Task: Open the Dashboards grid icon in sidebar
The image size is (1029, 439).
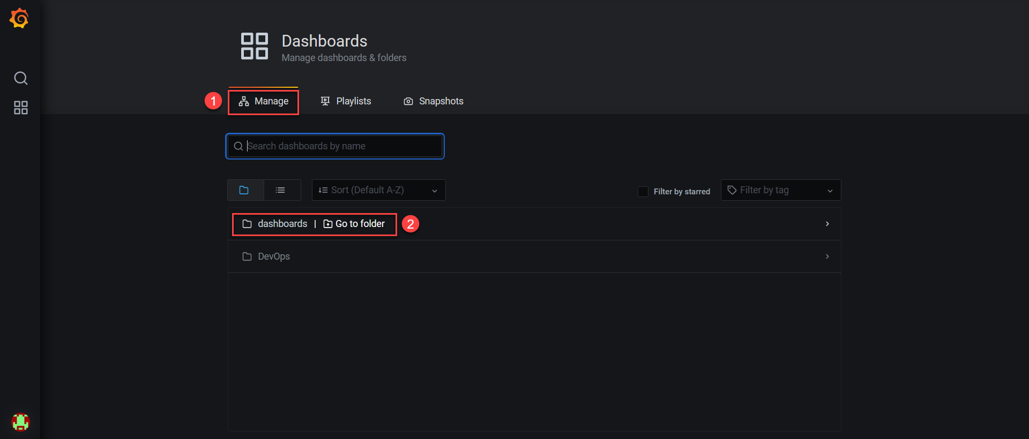Action: tap(21, 108)
